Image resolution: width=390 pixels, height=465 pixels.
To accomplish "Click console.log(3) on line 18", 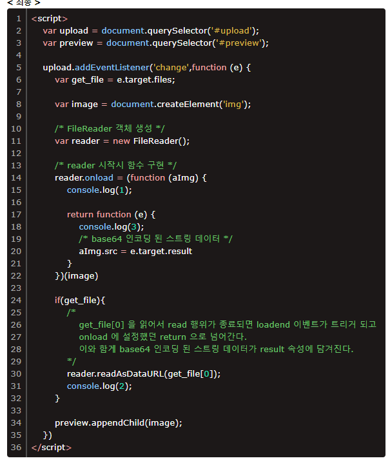I will tap(110, 227).
